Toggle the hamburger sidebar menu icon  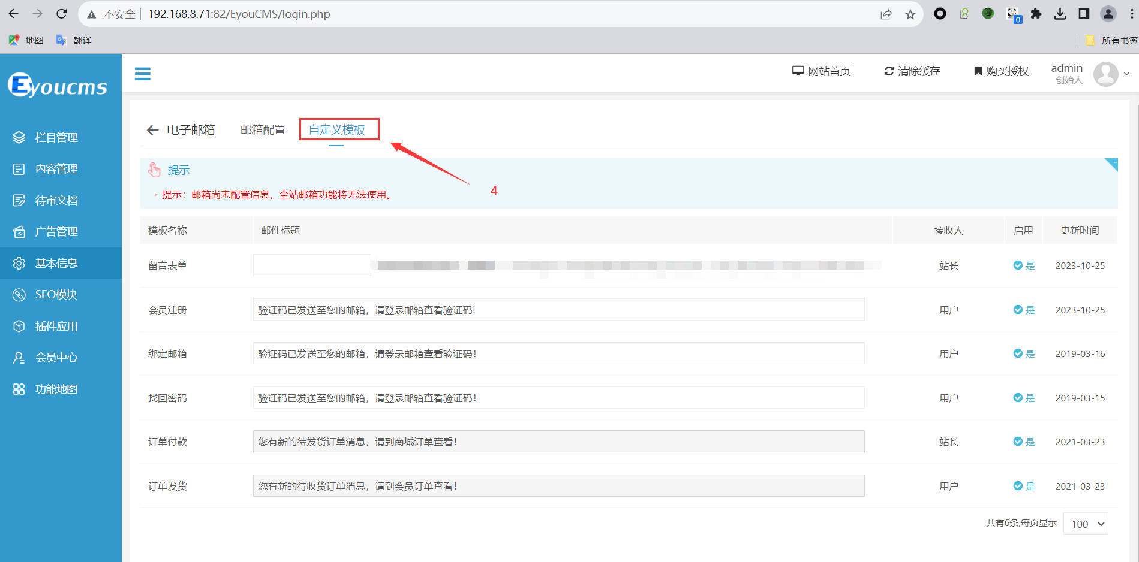(142, 74)
